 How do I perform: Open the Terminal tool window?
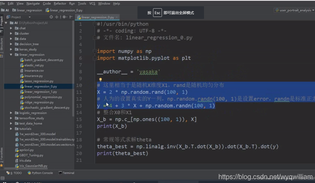tap(67, 173)
